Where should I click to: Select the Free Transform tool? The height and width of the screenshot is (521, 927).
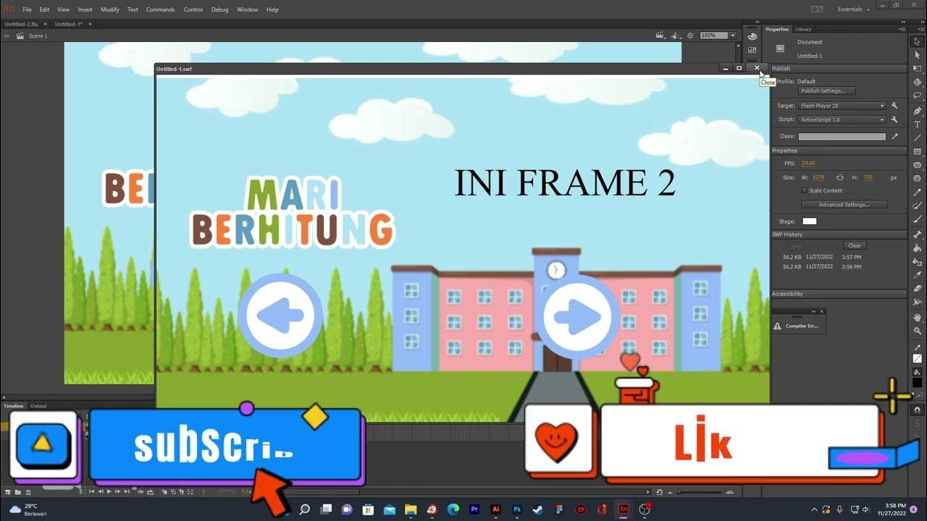918,69
